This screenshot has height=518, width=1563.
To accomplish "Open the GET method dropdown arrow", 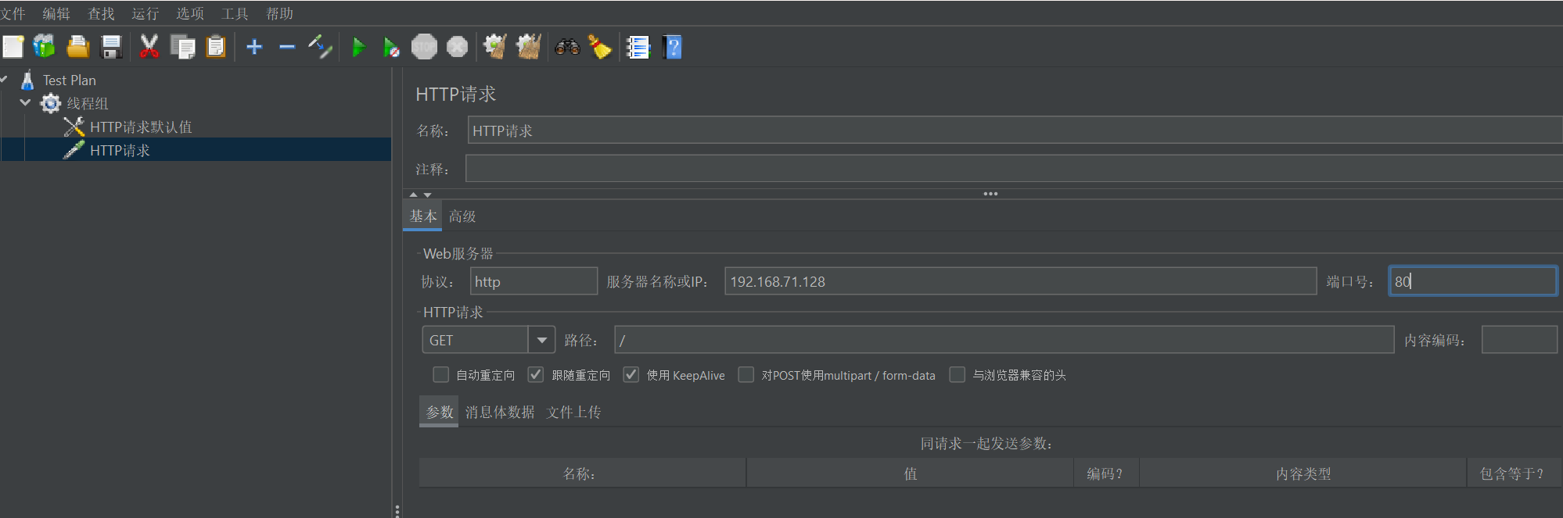I will [x=541, y=340].
